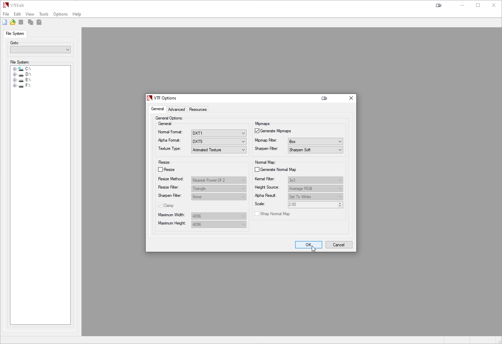Close the VTF Options dialog with X
This screenshot has height=344, width=502.
click(351, 98)
